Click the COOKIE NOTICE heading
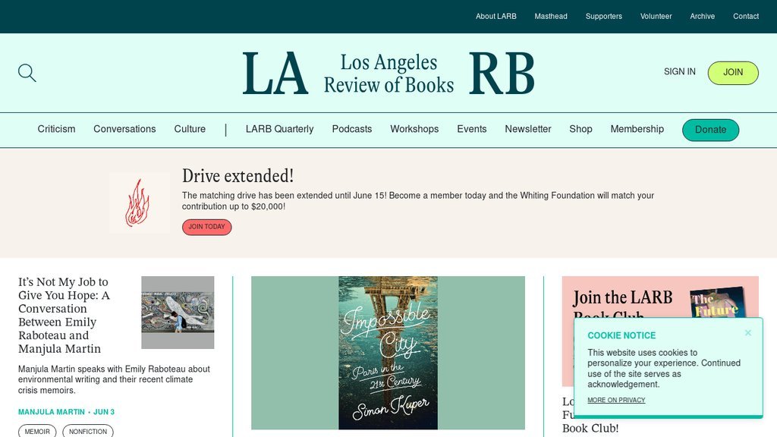 click(621, 335)
